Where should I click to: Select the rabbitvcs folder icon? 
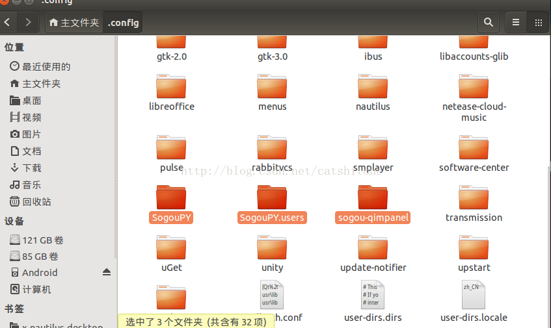pyautogui.click(x=272, y=147)
